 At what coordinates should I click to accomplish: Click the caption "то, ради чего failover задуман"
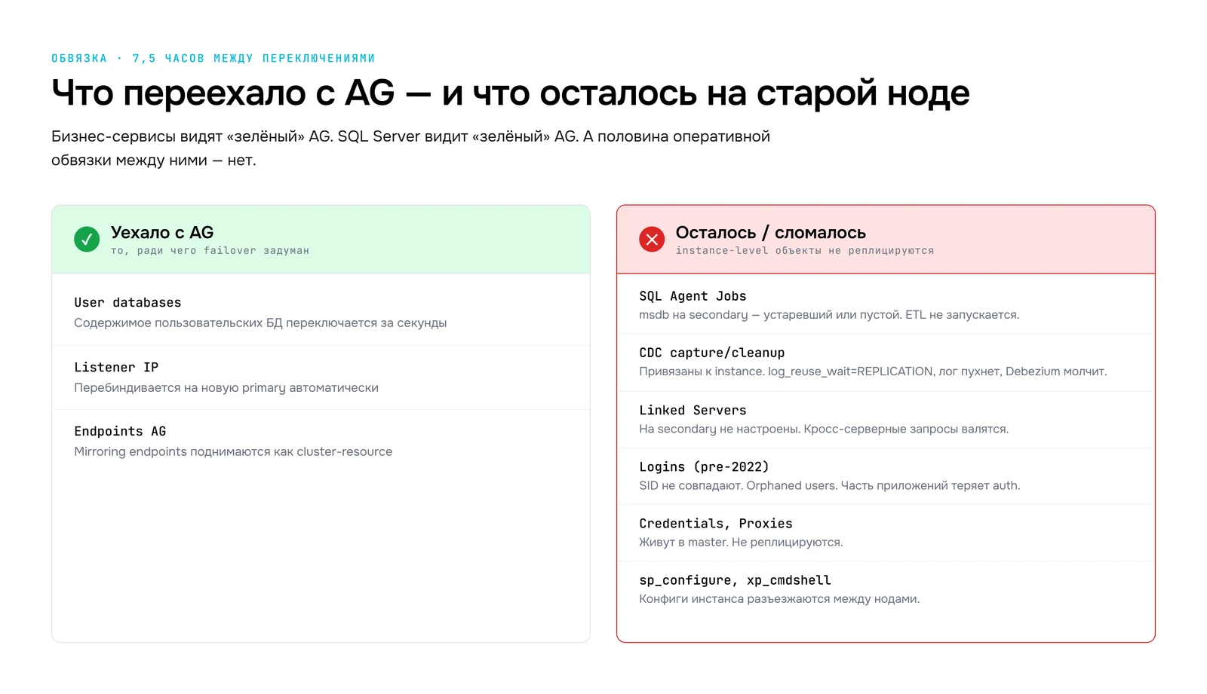(x=210, y=250)
